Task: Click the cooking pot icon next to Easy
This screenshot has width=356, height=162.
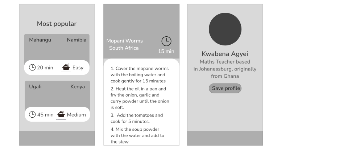Action: click(x=66, y=67)
